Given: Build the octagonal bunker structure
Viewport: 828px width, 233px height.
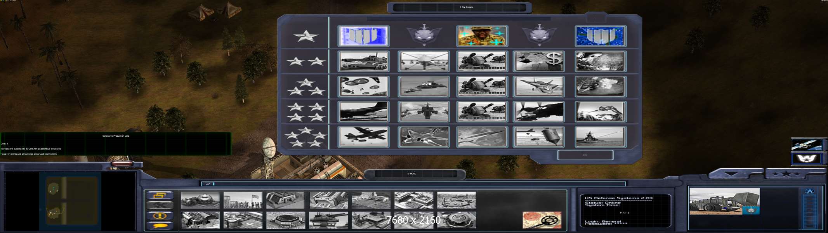Looking at the screenshot, I should click(x=286, y=220).
